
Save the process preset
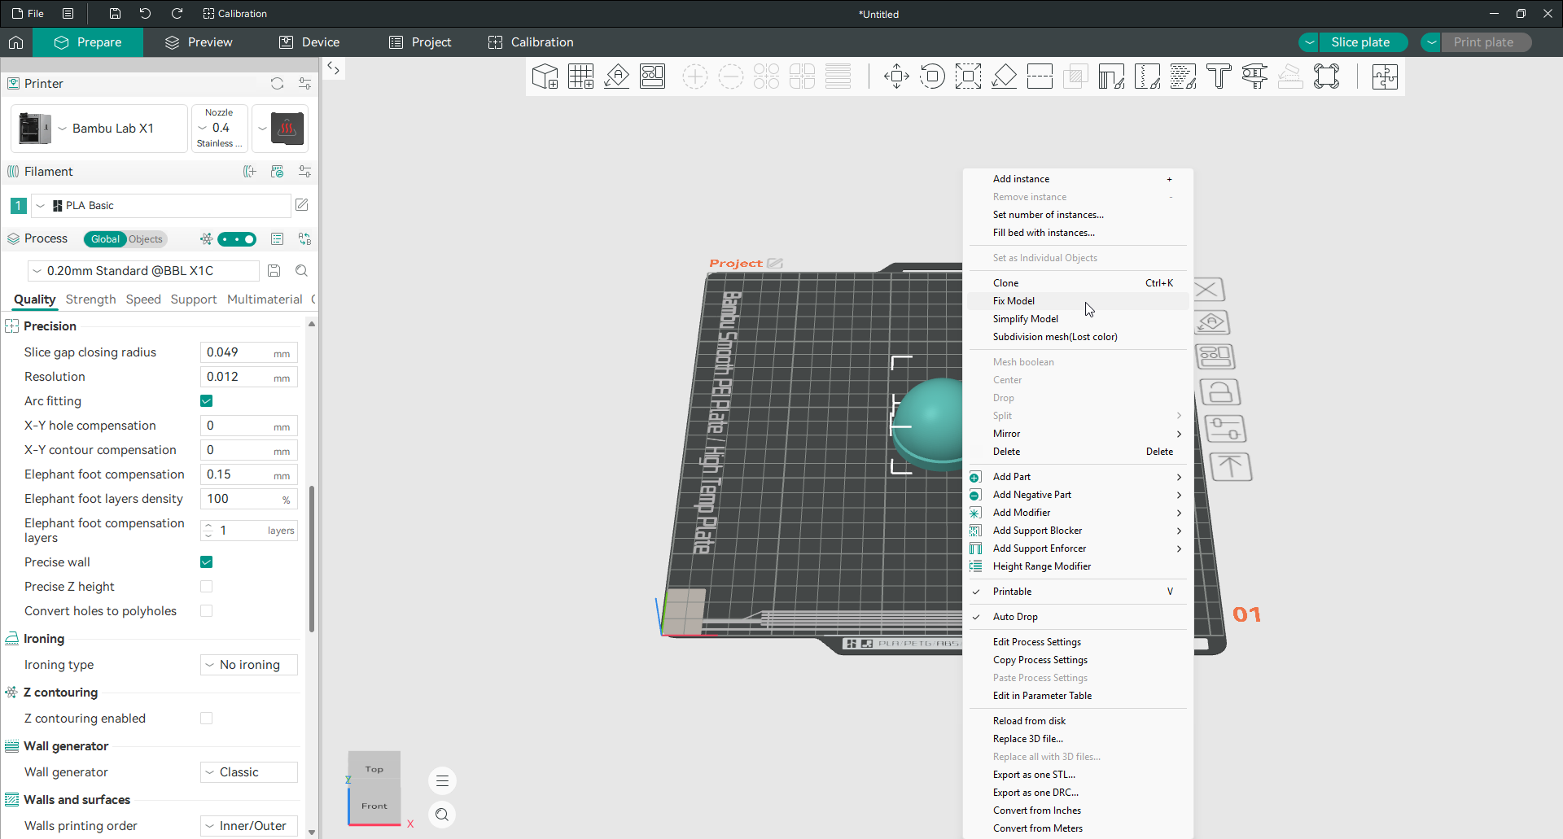(274, 271)
